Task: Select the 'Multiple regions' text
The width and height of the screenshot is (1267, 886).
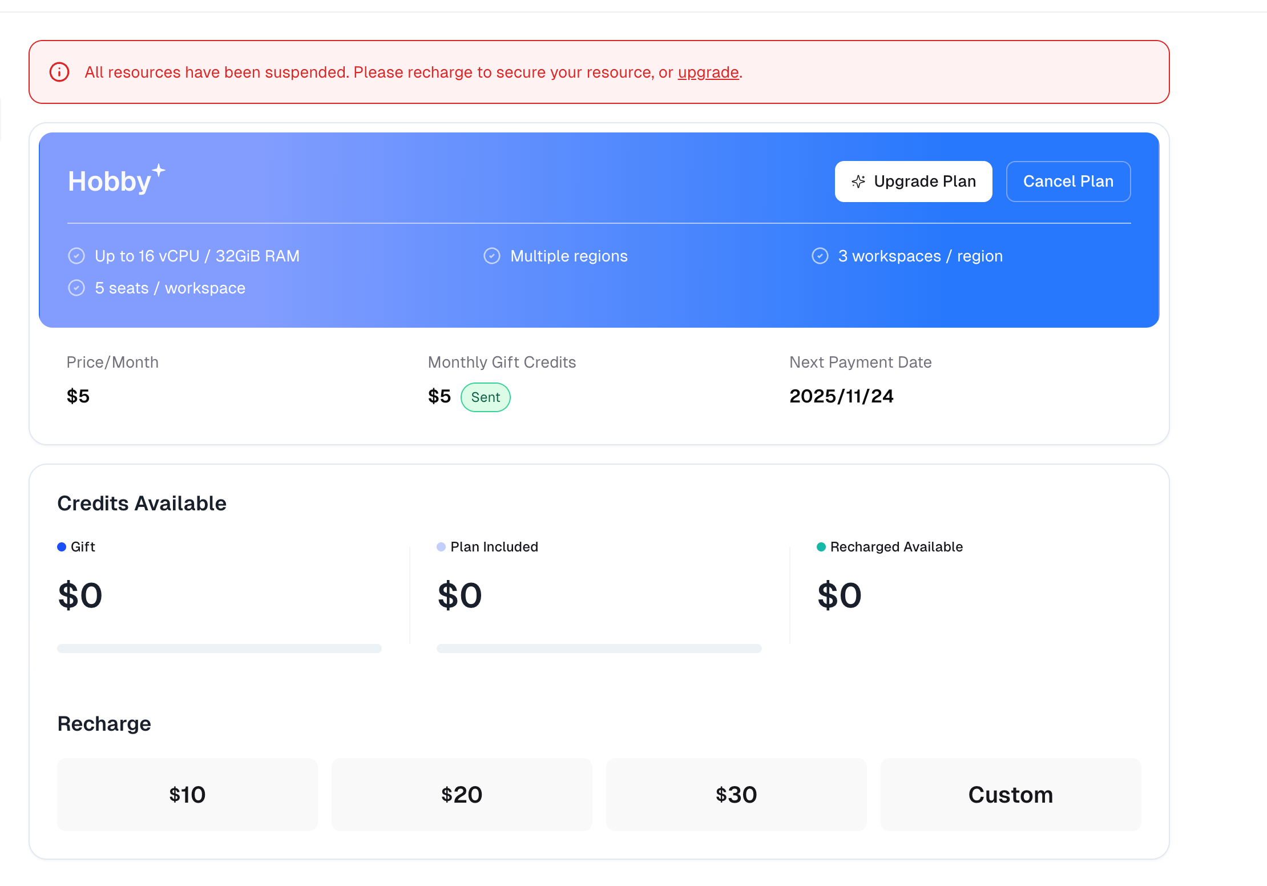Action: click(569, 256)
